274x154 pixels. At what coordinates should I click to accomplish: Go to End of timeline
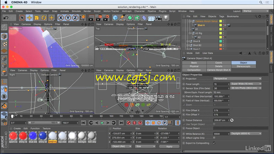(121, 123)
